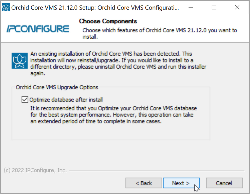Click the "Optimize database after install" label
Screen dimensions: 250x194
66,100
